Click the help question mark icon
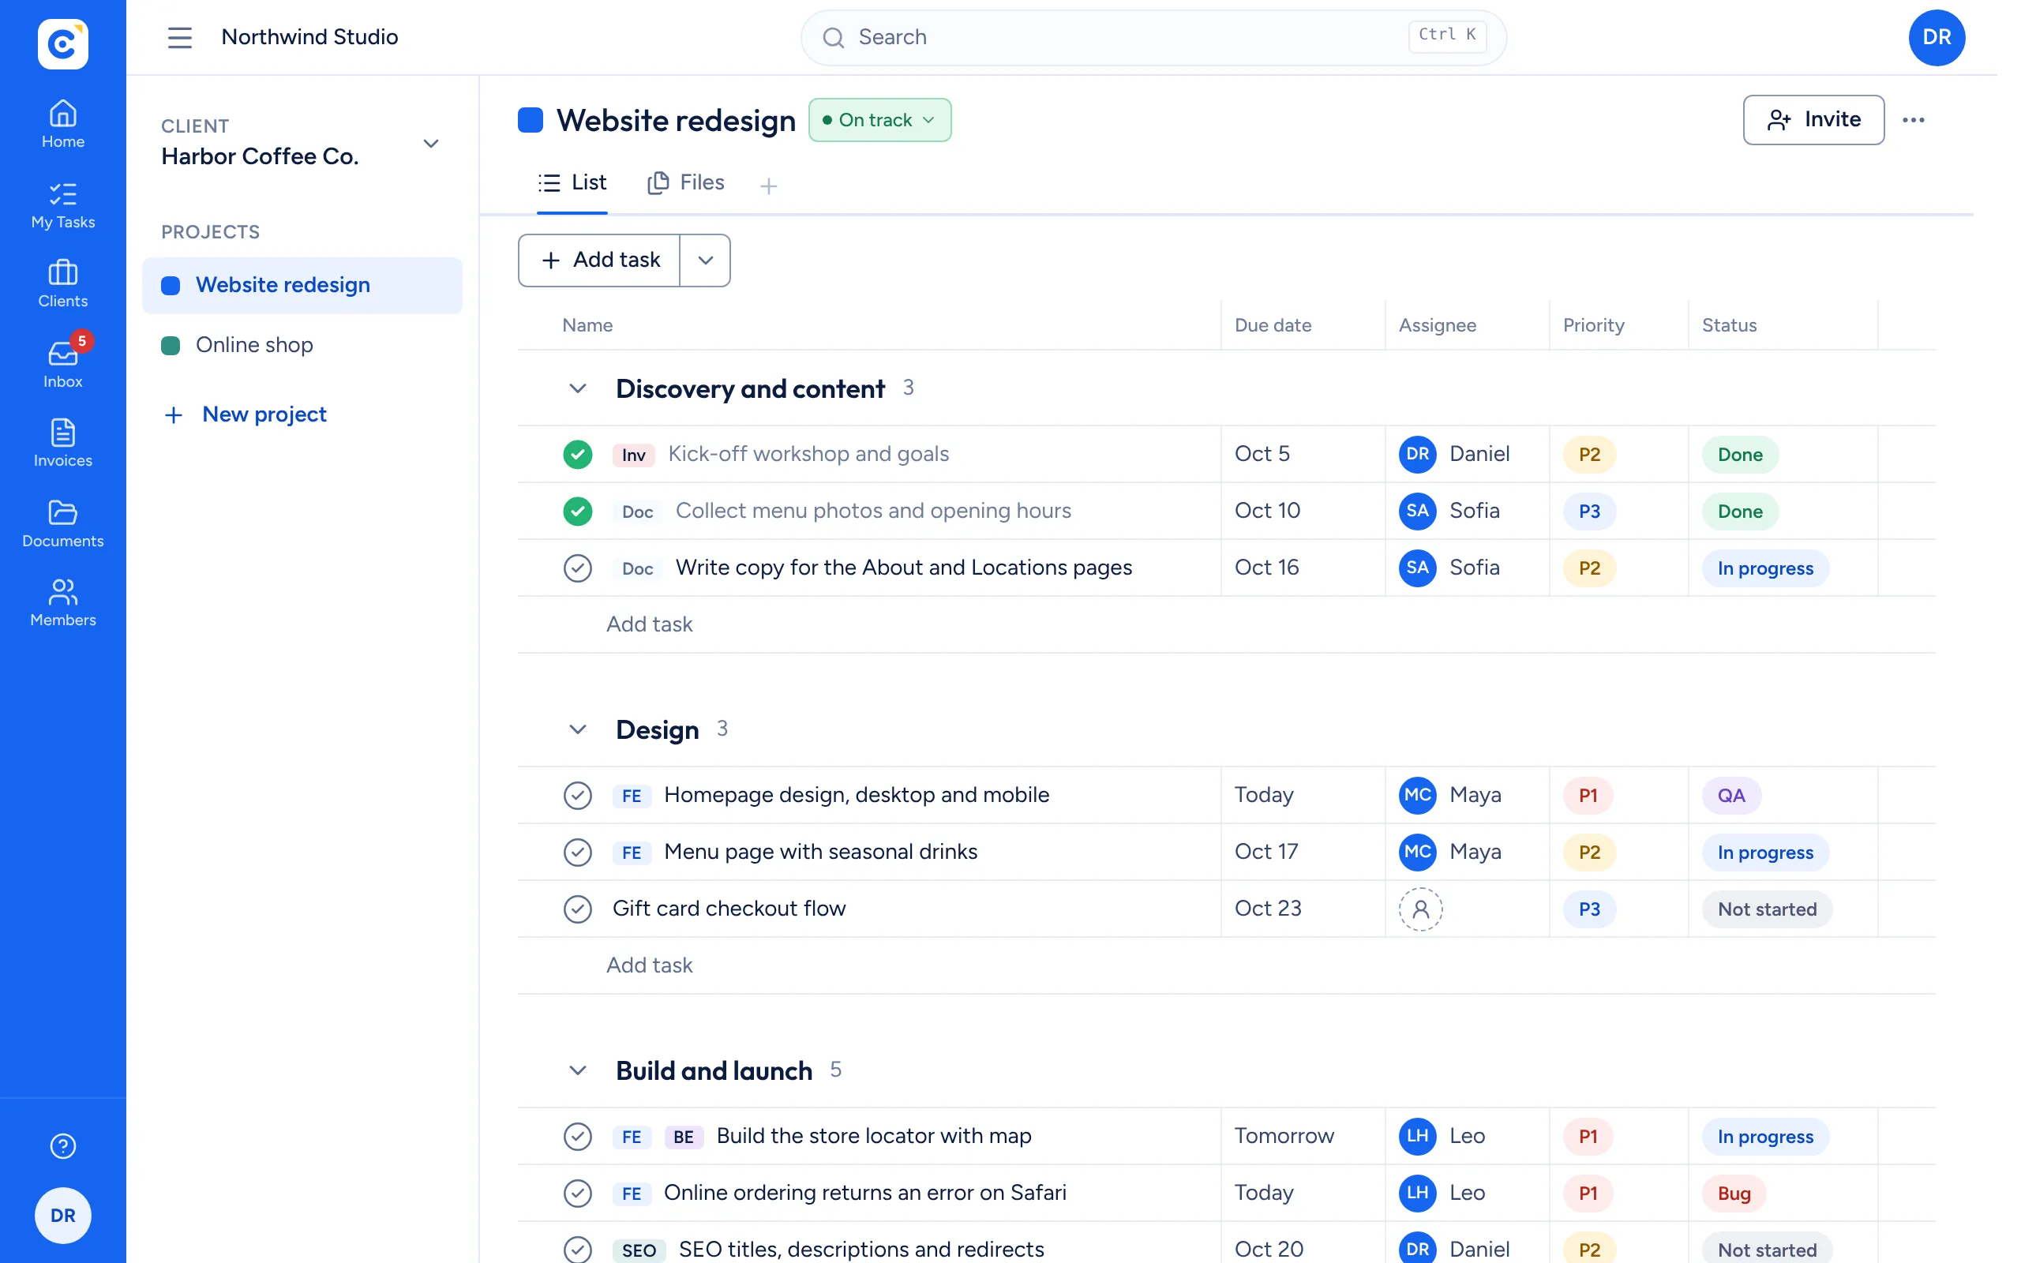The image size is (2021, 1263). pyautogui.click(x=62, y=1146)
